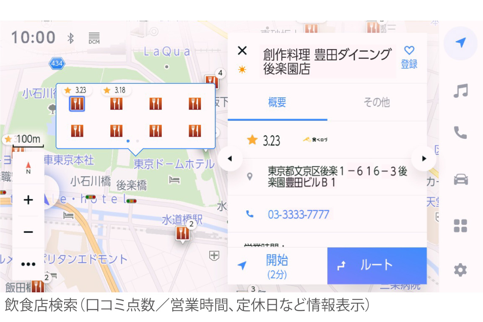The height and width of the screenshot is (322, 483).
Task: Select first restaurant icon in popup bottom row
Action: tap(77, 131)
